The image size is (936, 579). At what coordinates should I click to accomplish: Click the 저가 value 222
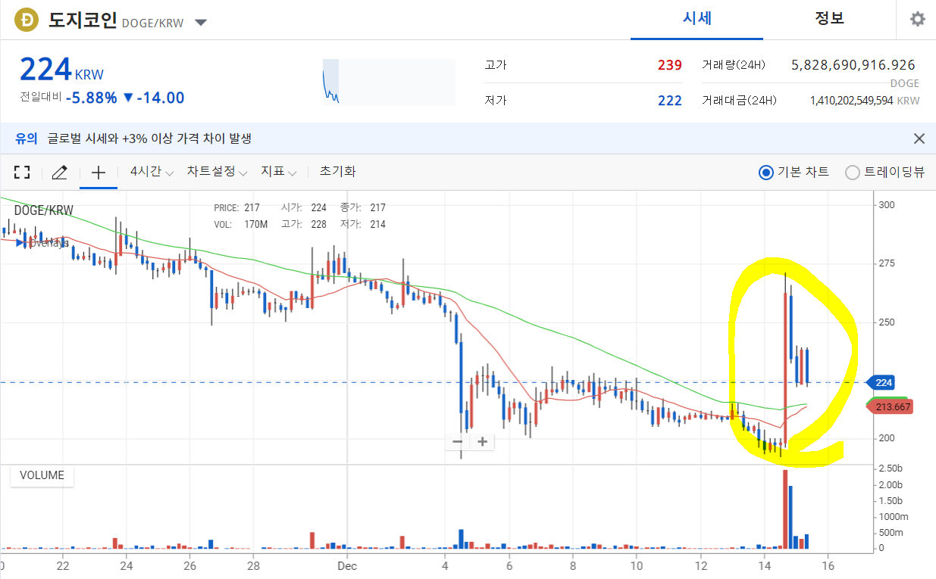(670, 101)
